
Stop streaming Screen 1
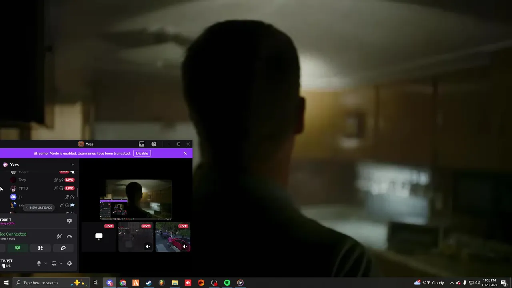(69, 221)
